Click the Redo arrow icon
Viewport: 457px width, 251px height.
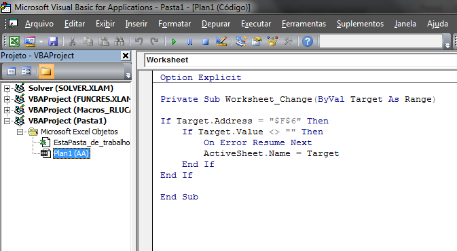[x=154, y=41]
